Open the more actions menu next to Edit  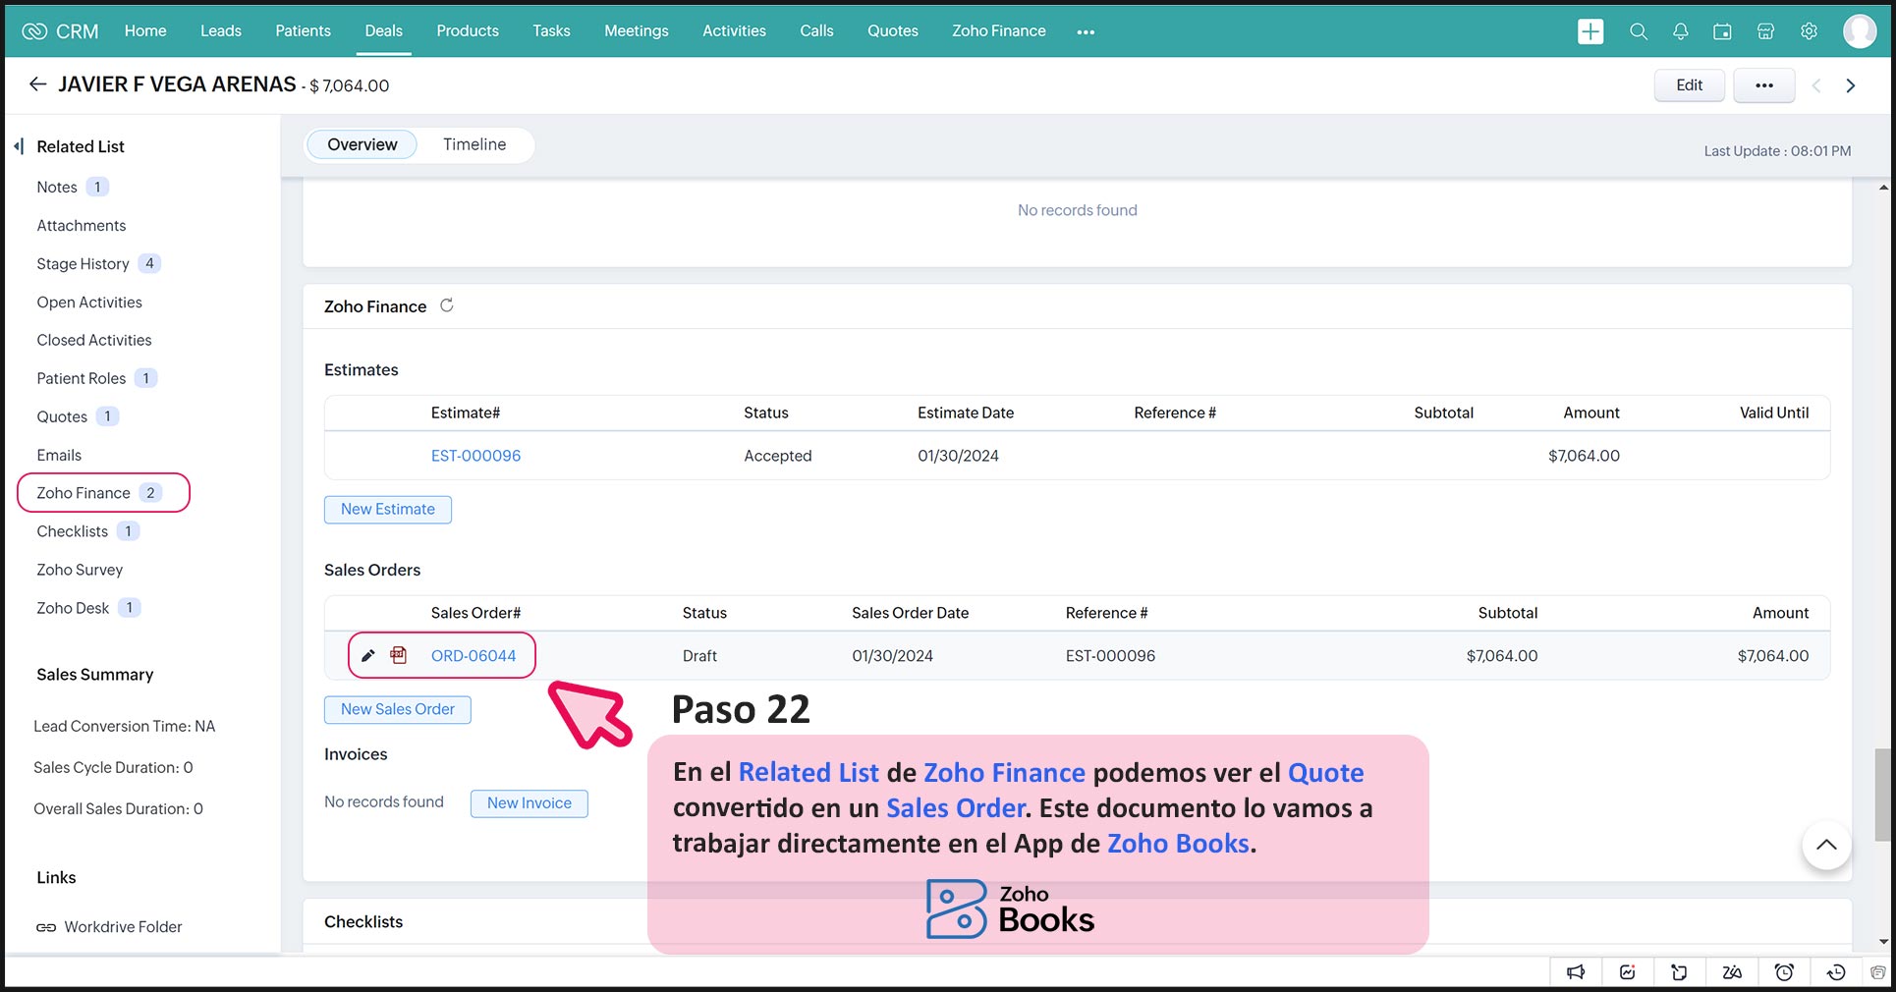pyautogui.click(x=1763, y=85)
